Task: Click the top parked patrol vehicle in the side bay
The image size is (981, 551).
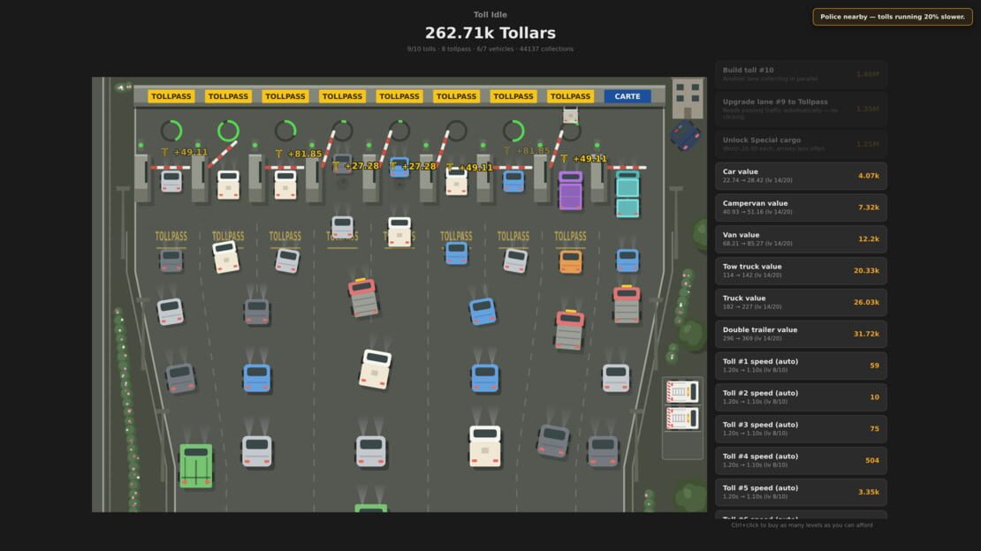Action: pyautogui.click(x=682, y=392)
